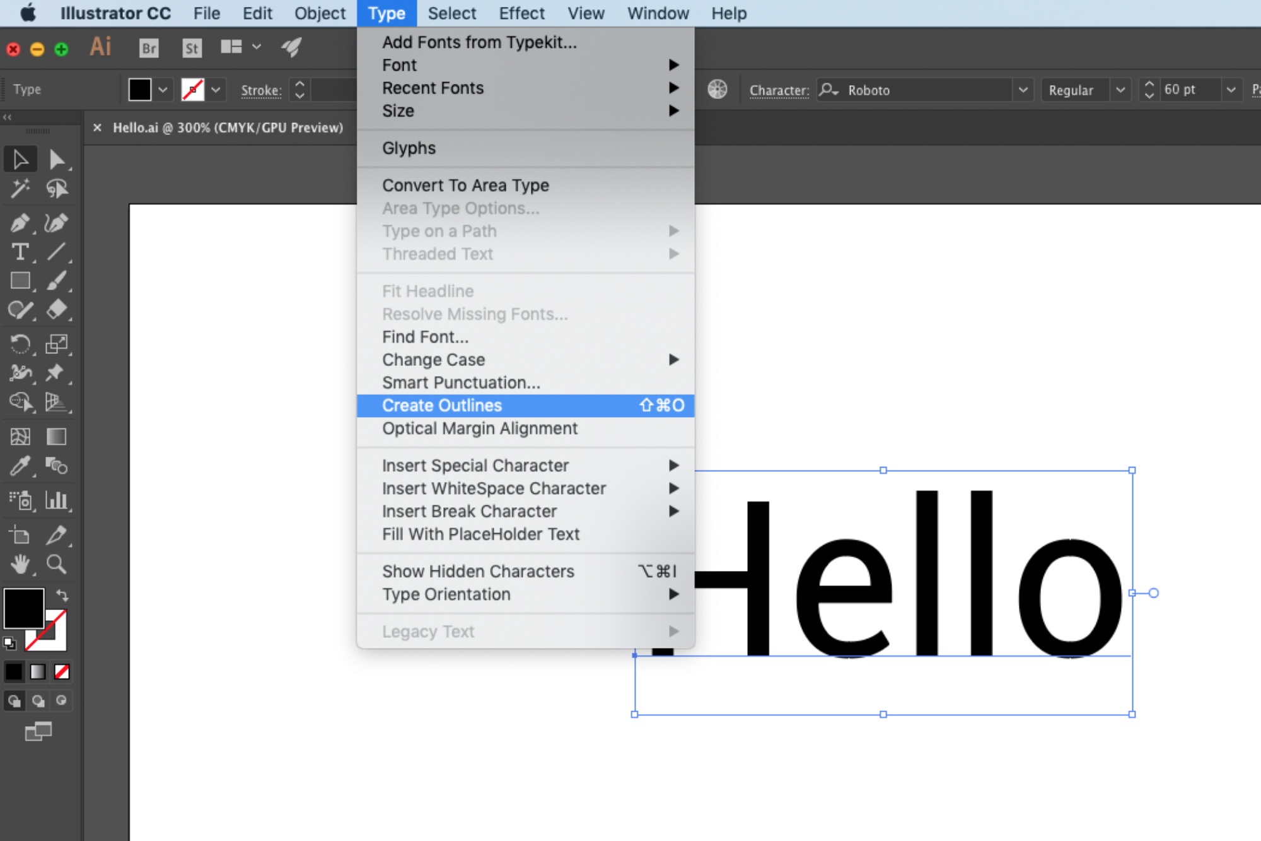Click the Stroke weight stepper

click(299, 89)
